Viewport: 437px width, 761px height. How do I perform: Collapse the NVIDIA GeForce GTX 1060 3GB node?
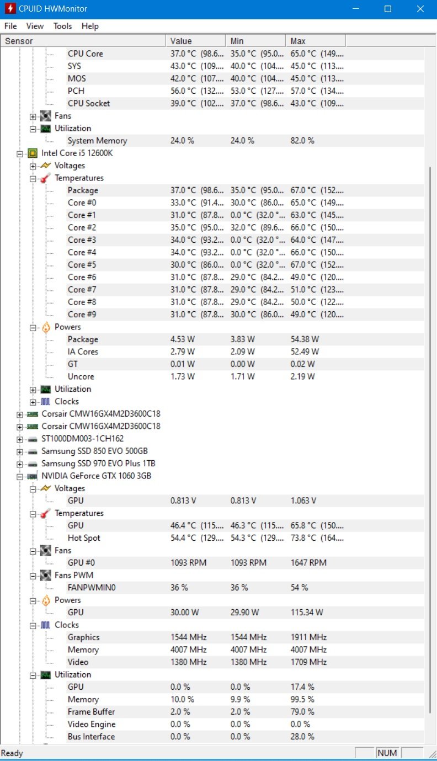pos(20,476)
